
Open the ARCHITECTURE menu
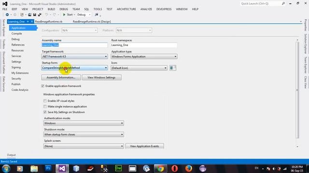(126, 9)
